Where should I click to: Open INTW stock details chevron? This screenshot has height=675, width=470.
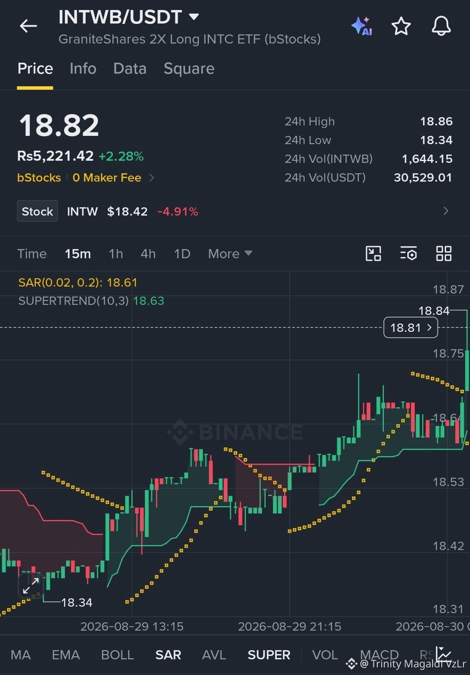446,211
